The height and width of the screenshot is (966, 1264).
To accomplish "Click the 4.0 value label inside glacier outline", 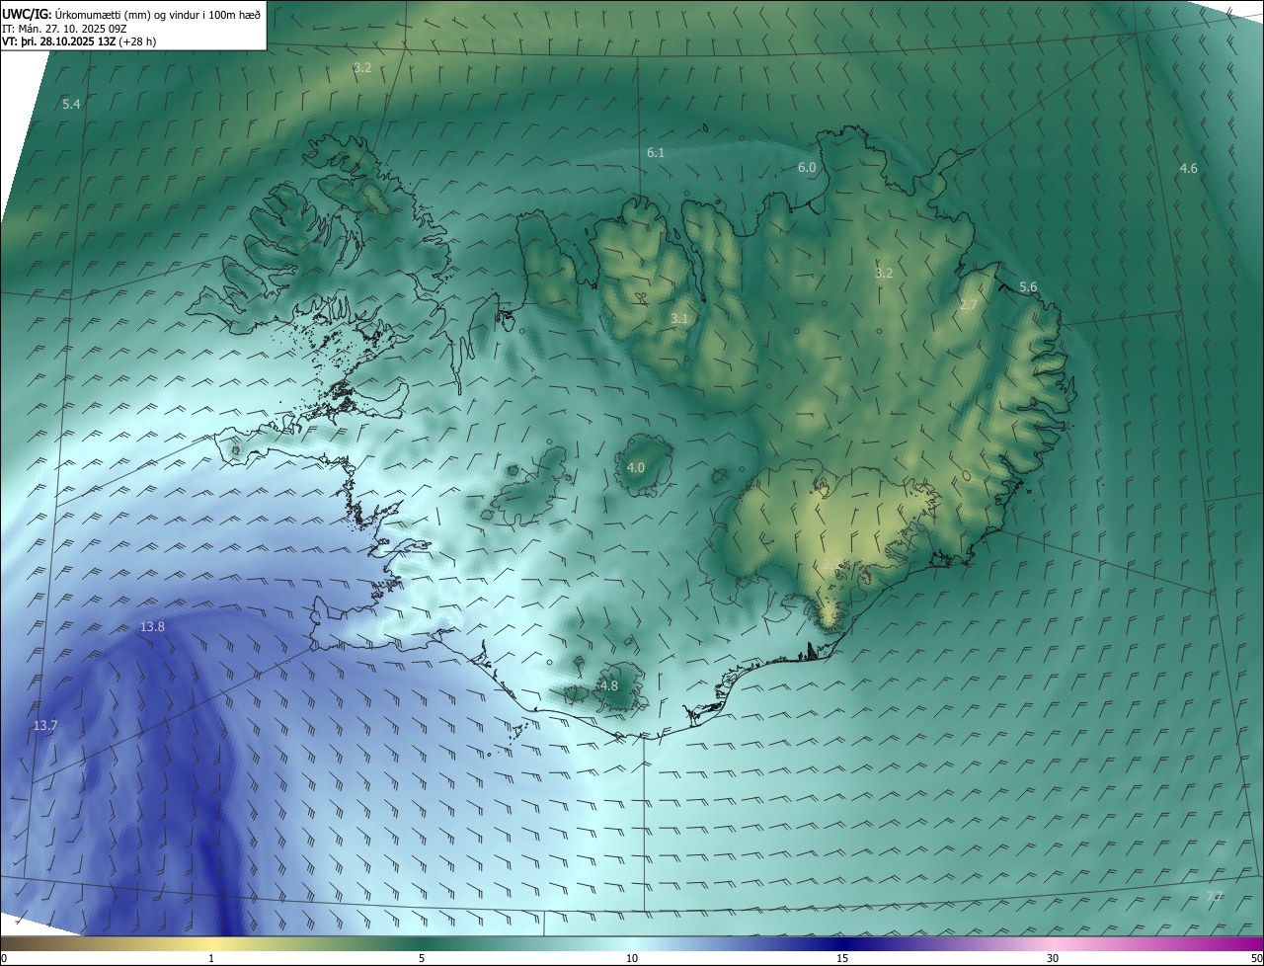I will point(635,467).
